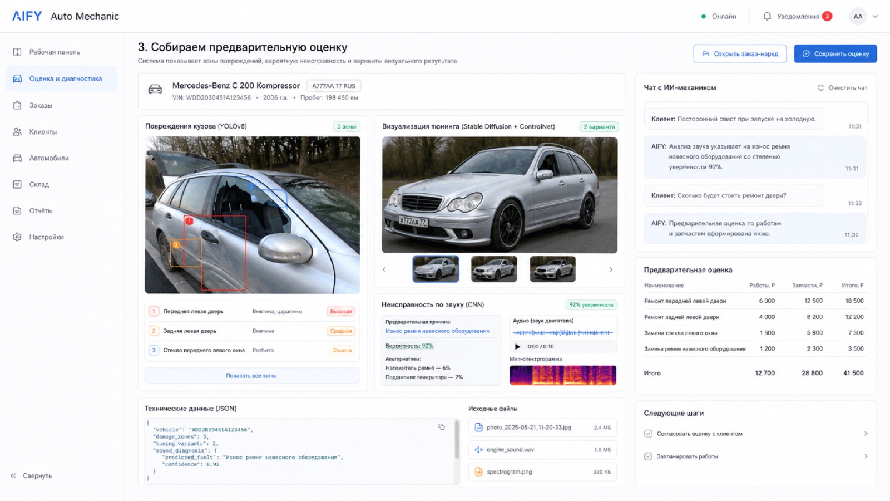Open the Рабочая панель sidebar item
The width and height of the screenshot is (890, 501).
pos(62,52)
